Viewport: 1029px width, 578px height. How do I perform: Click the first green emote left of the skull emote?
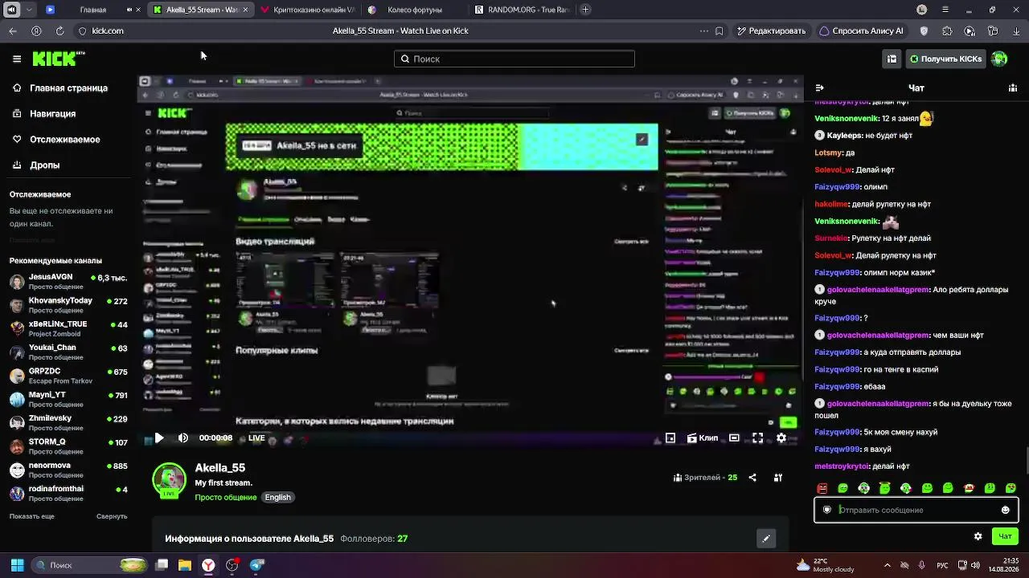842,488
